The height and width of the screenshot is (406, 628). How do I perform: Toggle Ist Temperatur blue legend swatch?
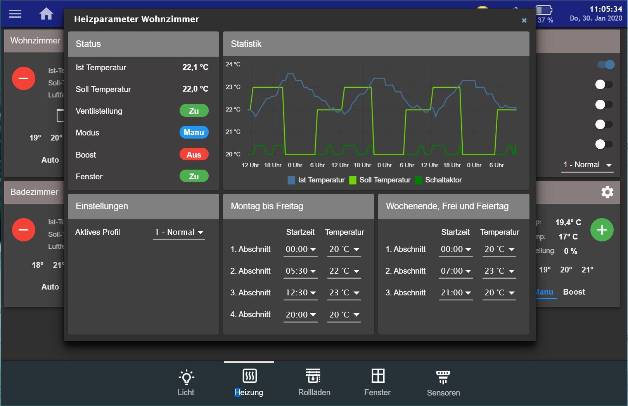tap(291, 180)
